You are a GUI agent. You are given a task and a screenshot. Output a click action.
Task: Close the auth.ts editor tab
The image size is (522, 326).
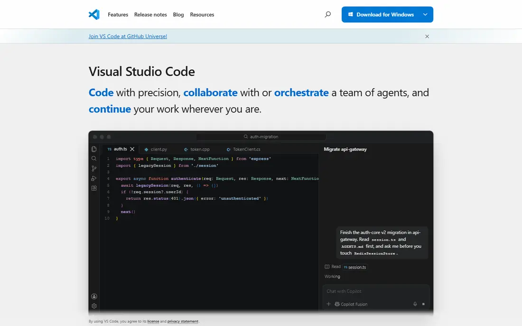tap(132, 149)
